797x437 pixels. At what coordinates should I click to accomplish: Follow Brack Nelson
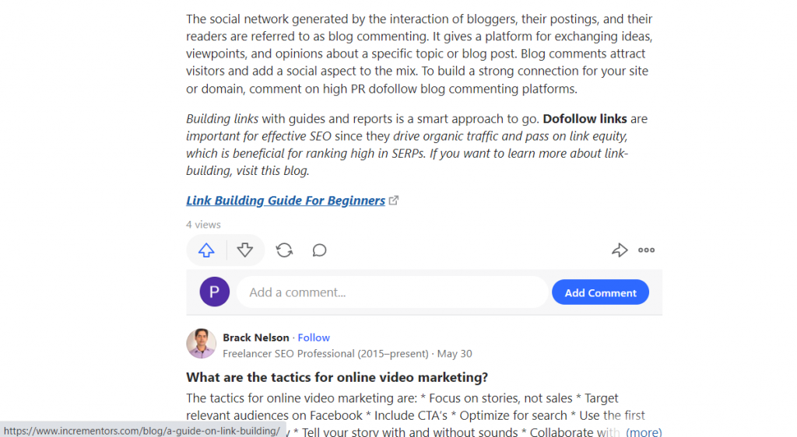314,337
